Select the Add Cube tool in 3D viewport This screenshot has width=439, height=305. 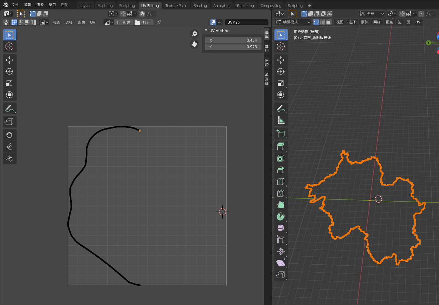(x=281, y=134)
